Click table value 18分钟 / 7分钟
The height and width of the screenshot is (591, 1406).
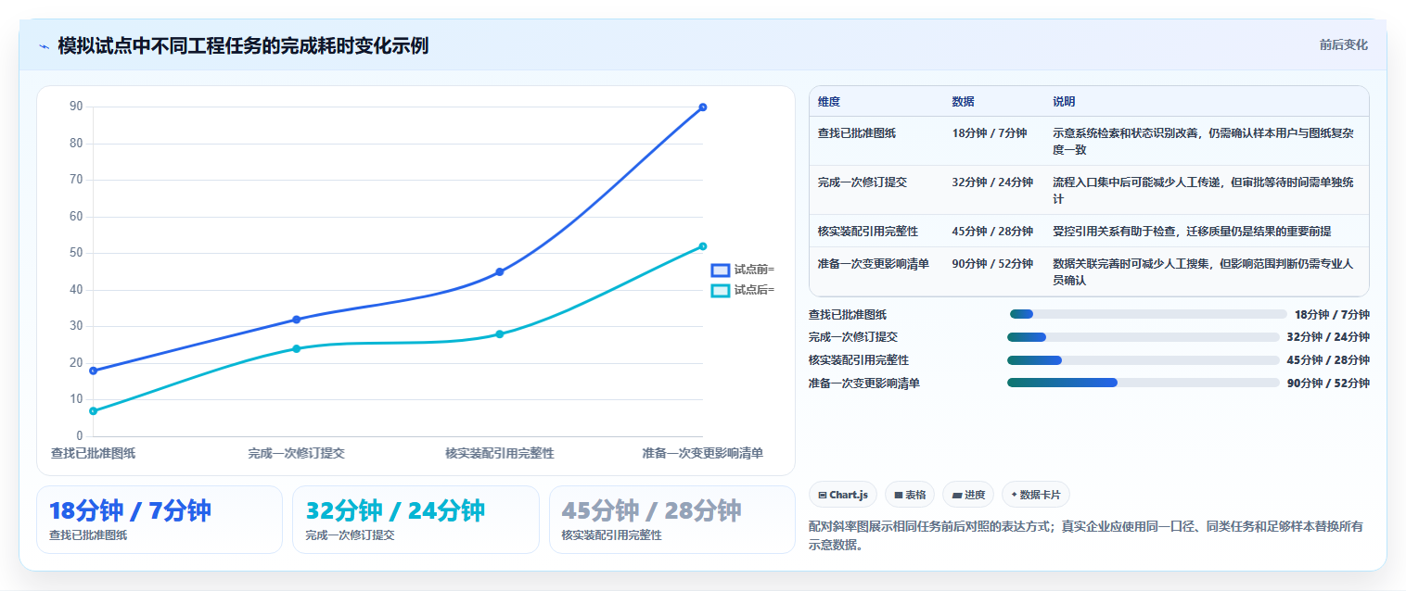tap(989, 133)
